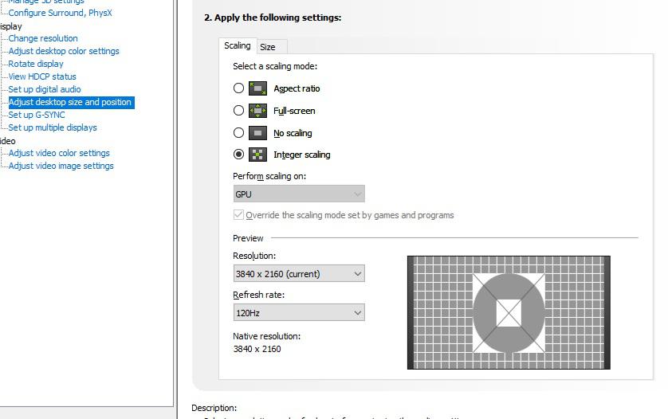Click the native resolution value 3840 x 2160

pos(257,349)
